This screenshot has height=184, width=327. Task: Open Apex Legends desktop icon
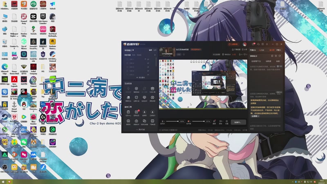click(x=14, y=81)
